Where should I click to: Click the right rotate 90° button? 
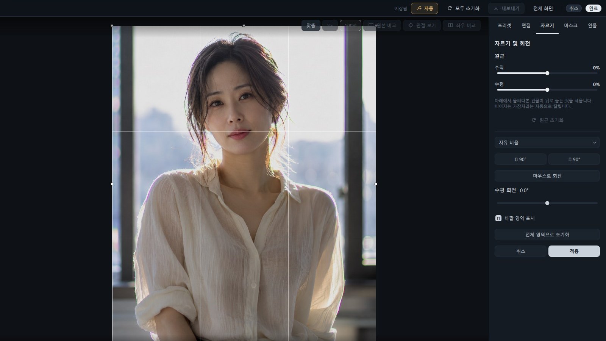[x=574, y=159]
